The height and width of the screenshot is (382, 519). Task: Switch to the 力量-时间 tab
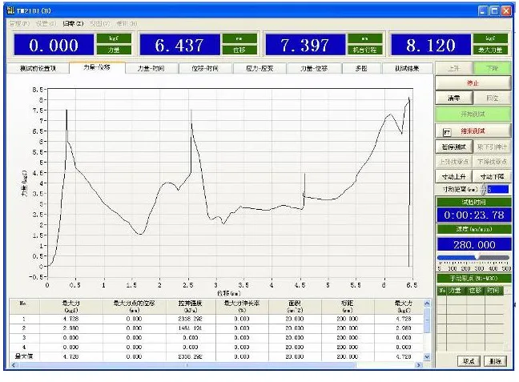point(151,69)
